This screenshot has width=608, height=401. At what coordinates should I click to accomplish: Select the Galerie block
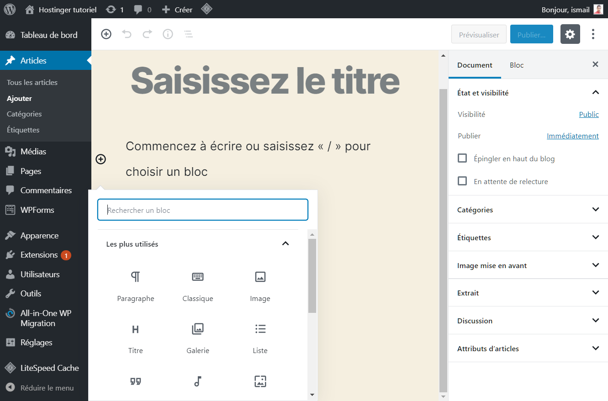(x=198, y=338)
